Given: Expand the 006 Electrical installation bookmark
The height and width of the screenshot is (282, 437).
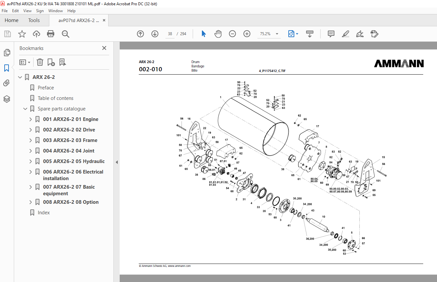Looking at the screenshot, I should (31, 172).
